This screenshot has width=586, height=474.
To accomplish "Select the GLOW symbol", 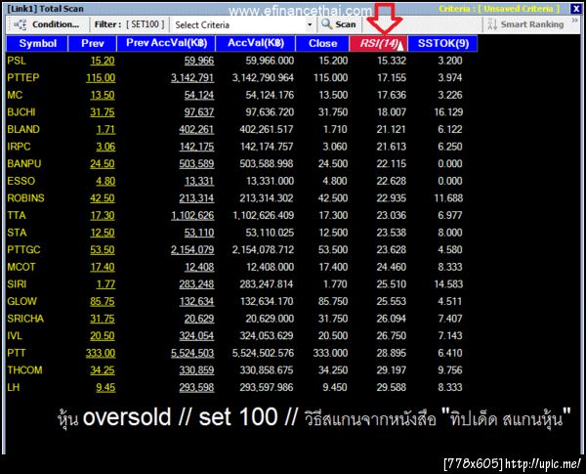I will coord(22,302).
